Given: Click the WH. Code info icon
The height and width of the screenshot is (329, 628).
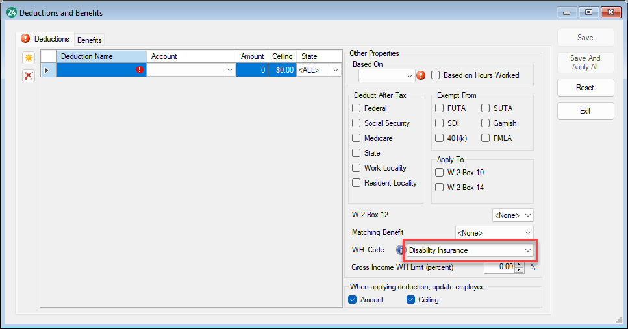Looking at the screenshot, I should 401,250.
